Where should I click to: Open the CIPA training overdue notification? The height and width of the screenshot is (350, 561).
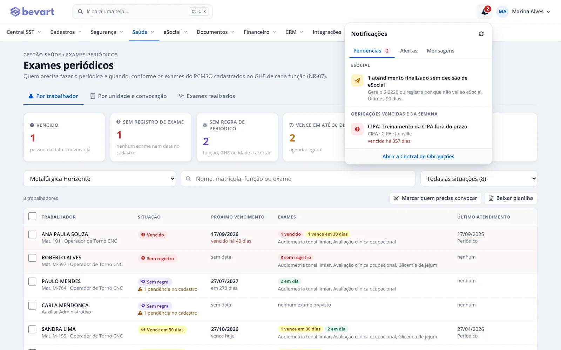[x=418, y=134]
